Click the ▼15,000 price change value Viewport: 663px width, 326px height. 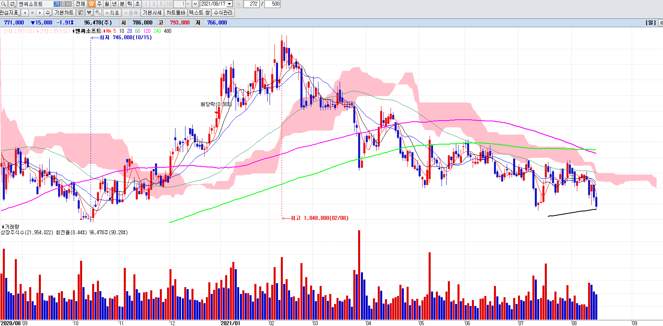point(42,23)
